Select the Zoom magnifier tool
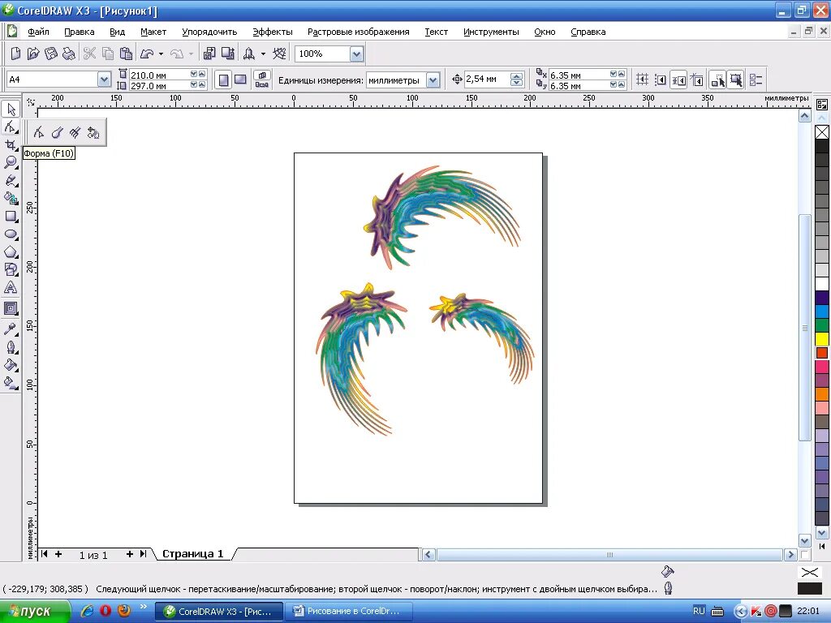This screenshot has width=831, height=623. [11, 162]
